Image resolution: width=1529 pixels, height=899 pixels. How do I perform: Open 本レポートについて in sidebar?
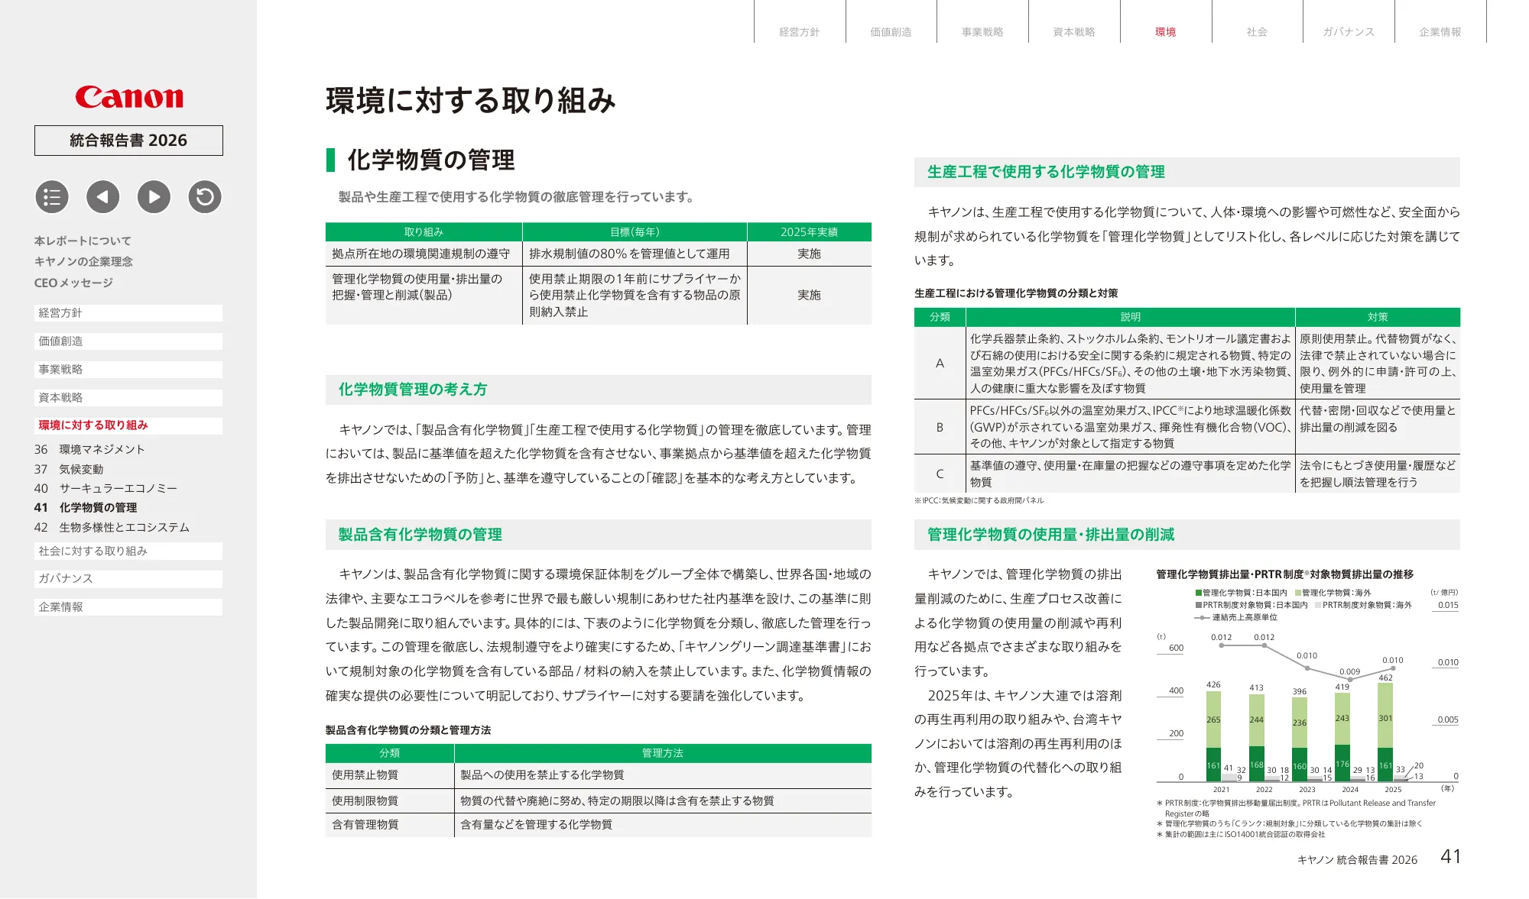click(x=83, y=241)
